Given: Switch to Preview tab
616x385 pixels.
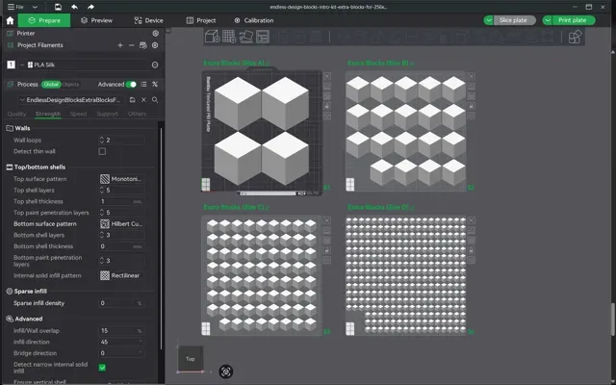Looking at the screenshot, I should [96, 20].
